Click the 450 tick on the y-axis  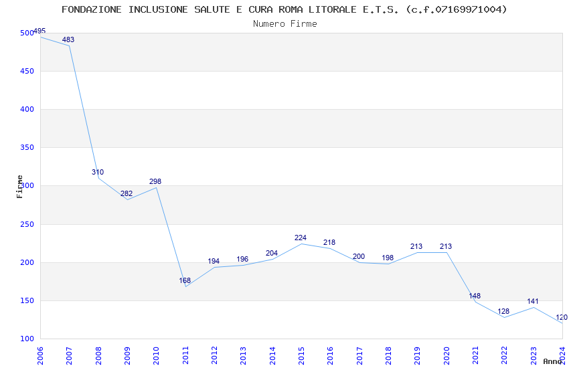(27, 72)
